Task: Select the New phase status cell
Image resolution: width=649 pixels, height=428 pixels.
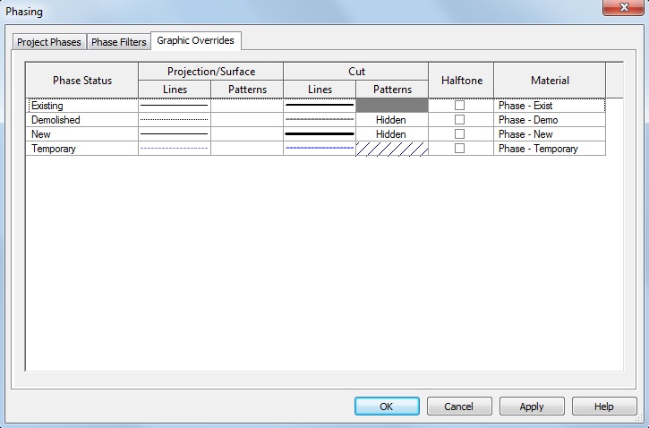Action: [x=82, y=134]
